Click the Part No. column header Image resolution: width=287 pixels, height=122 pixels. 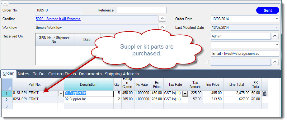[35, 85]
